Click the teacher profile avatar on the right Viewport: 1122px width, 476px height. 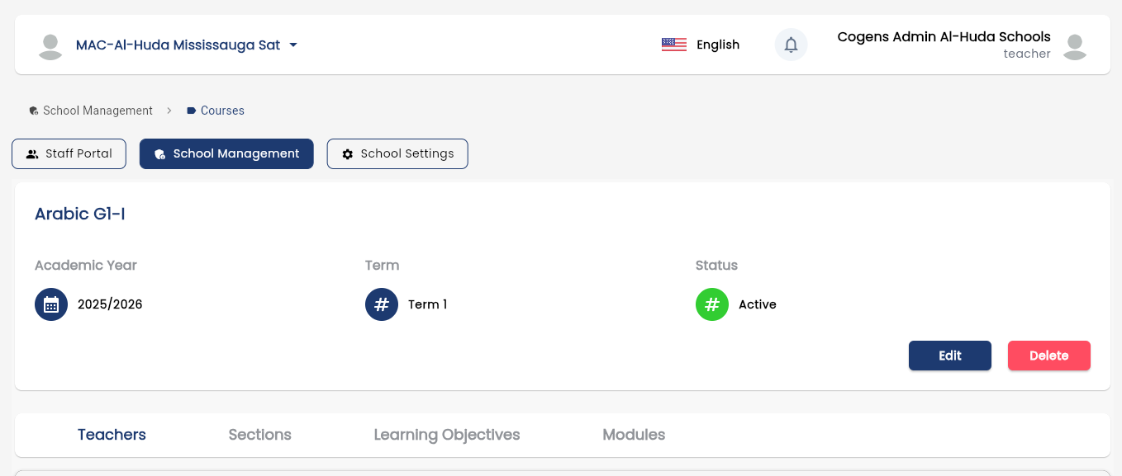point(1074,45)
